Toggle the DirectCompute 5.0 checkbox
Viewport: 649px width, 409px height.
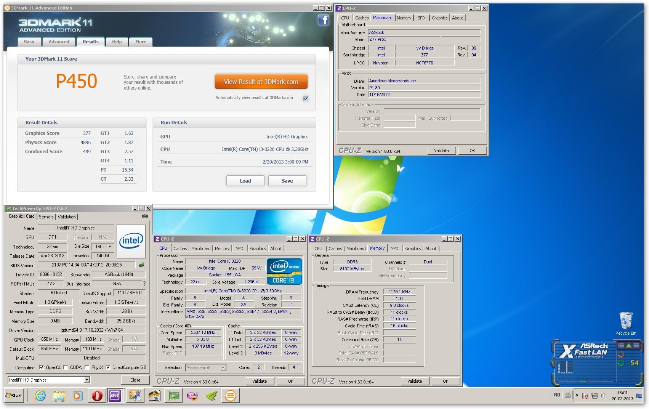pyautogui.click(x=108, y=367)
